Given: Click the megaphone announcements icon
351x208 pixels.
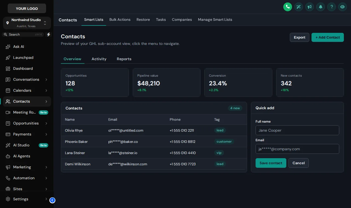Looking at the screenshot, I should click(310, 7).
